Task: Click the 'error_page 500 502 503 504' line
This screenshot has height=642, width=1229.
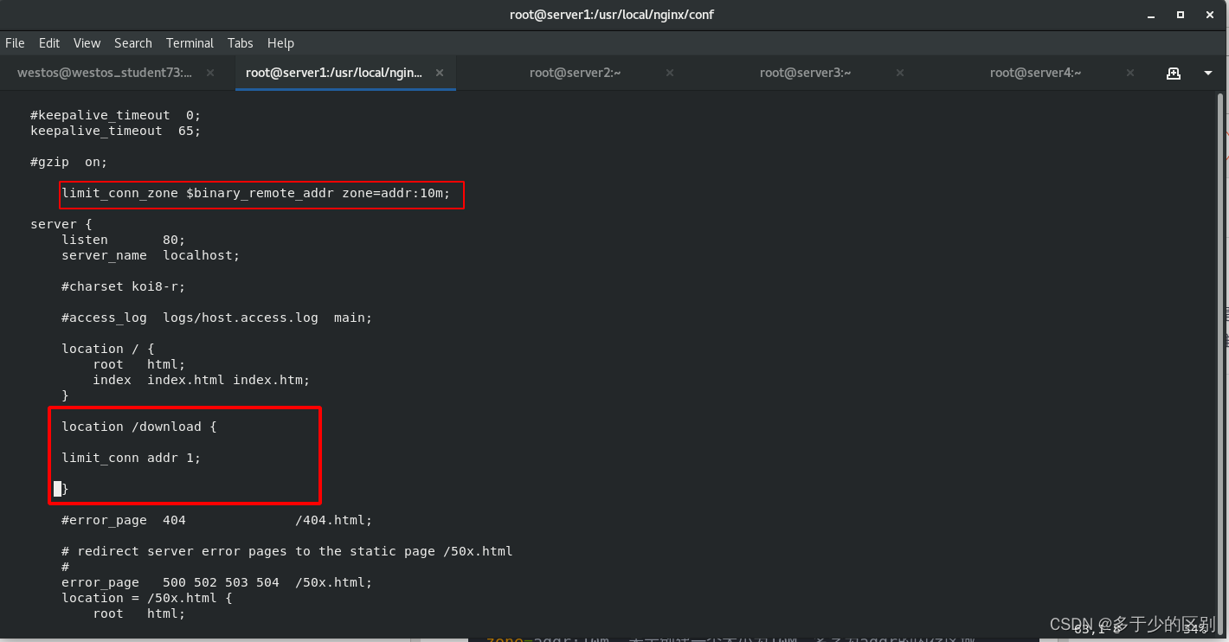Action: [216, 582]
